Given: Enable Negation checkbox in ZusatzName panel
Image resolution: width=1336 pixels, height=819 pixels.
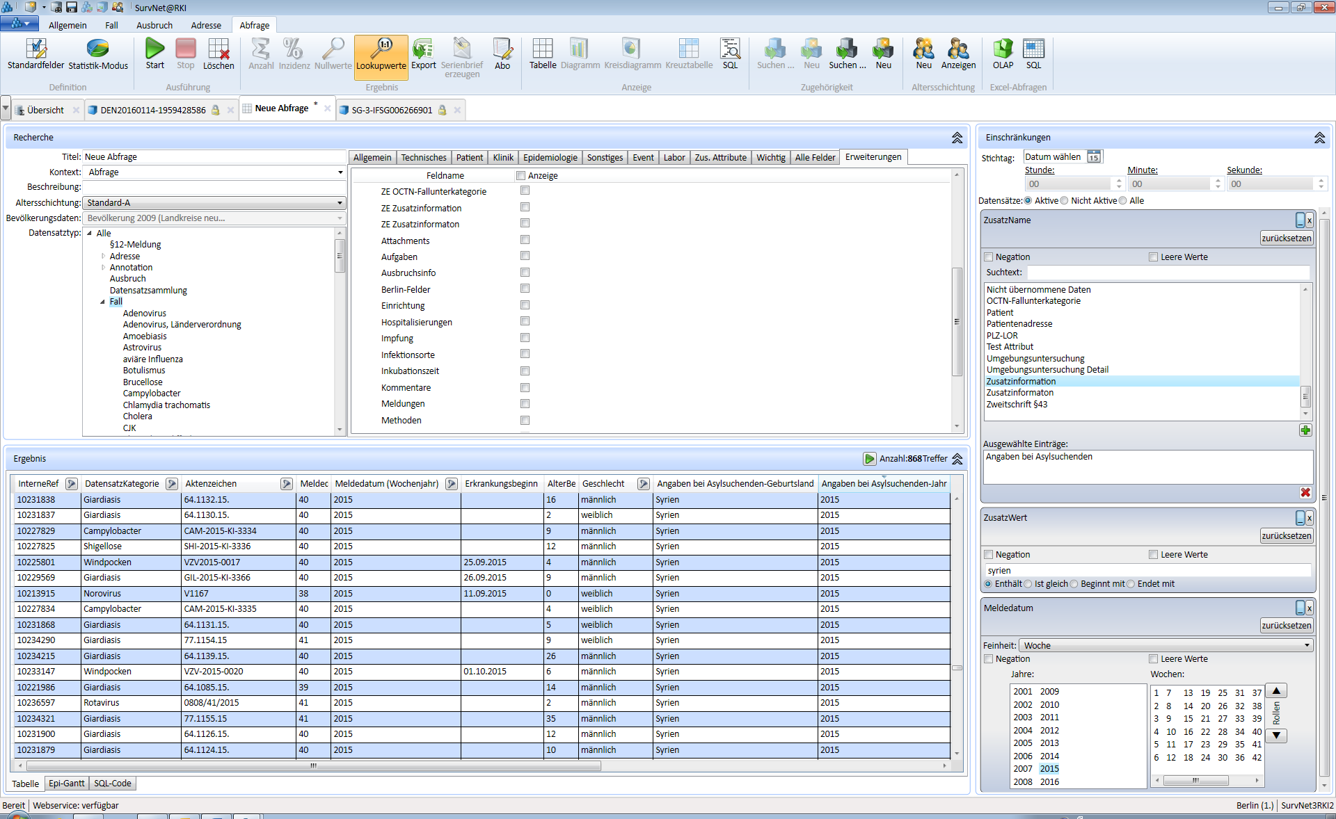Looking at the screenshot, I should coord(989,257).
